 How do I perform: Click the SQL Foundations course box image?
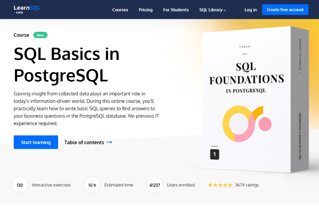click(x=255, y=99)
